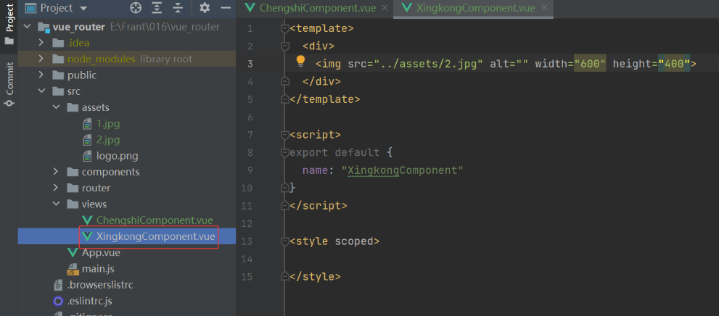
Task: Click the "600" width value in code
Action: (x=590, y=64)
